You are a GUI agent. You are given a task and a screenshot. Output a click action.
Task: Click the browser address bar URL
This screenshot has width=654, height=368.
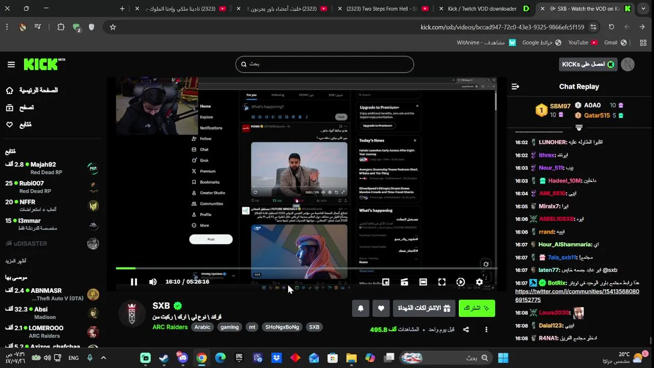point(502,27)
